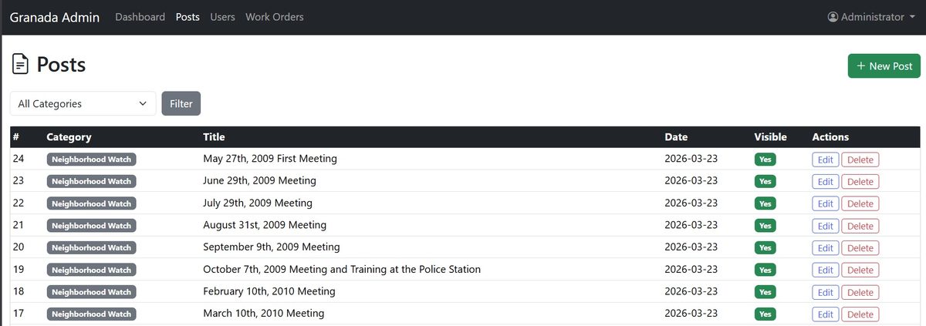Open the Administrator account dropdown

click(871, 17)
